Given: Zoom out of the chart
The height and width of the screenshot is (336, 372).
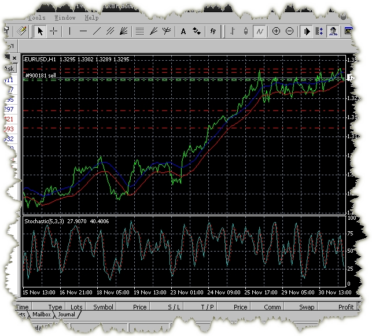Looking at the screenshot, I should 289,31.
